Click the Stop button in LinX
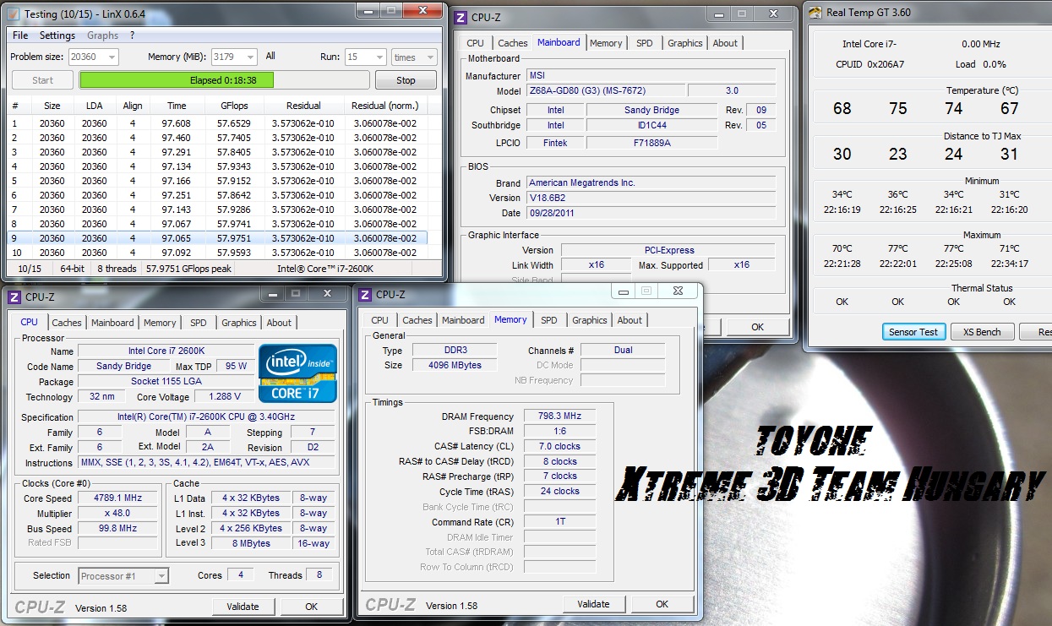This screenshot has height=626, width=1052. point(406,80)
